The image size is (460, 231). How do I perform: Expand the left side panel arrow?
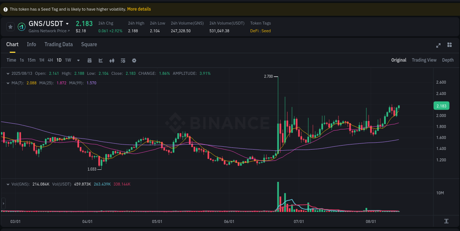tap(3, 203)
